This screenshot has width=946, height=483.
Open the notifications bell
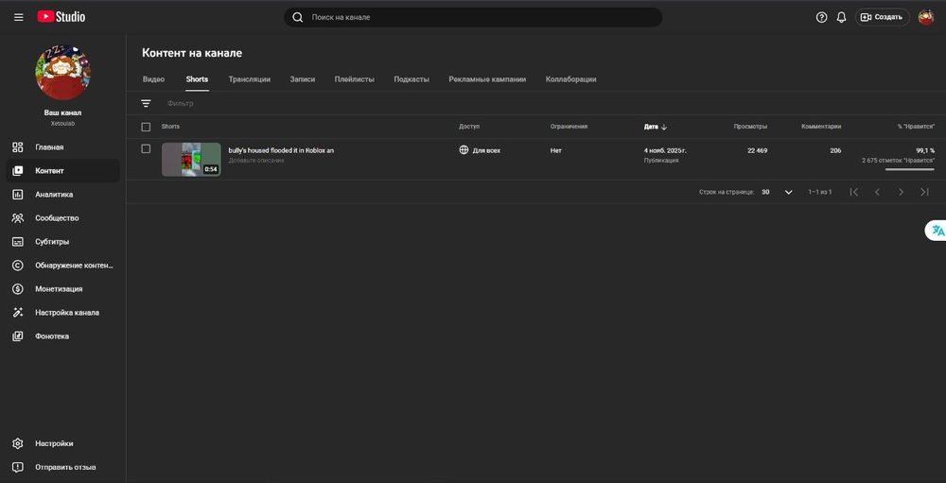point(841,18)
